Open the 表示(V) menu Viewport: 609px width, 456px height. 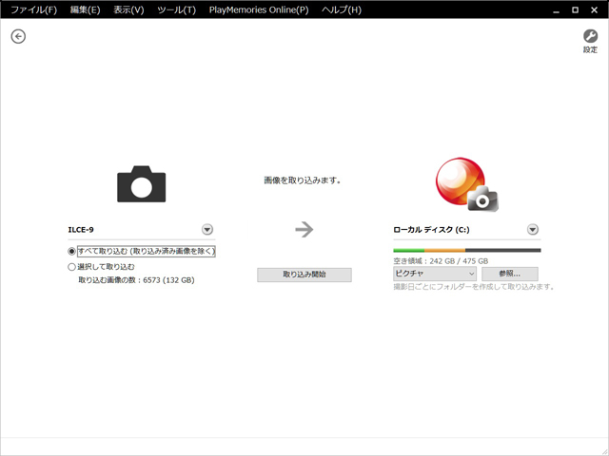128,9
